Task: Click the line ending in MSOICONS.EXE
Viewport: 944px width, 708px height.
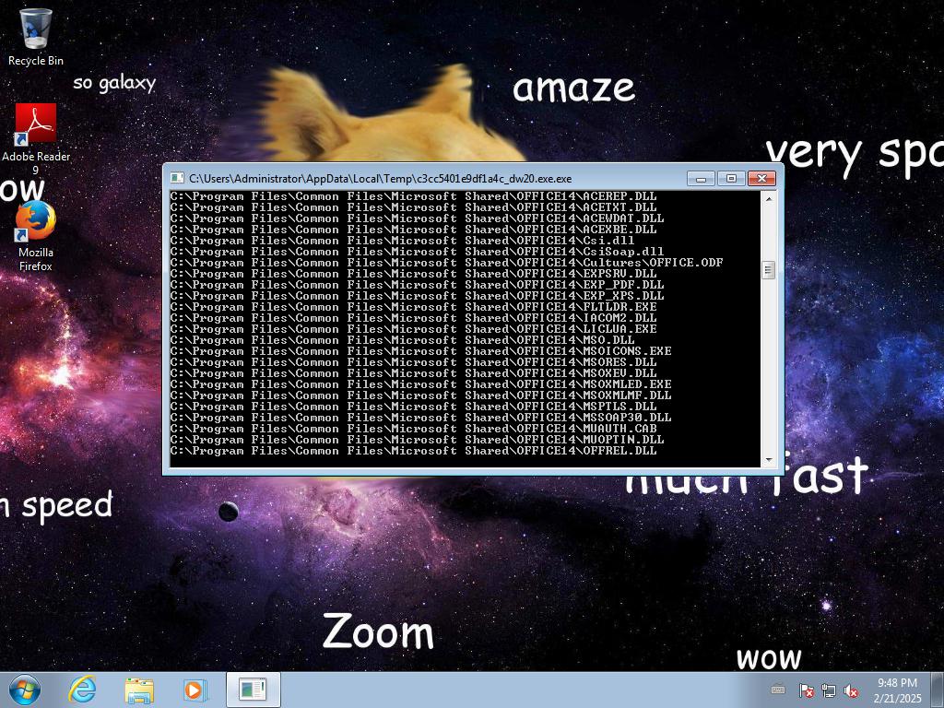Action: [x=420, y=351]
